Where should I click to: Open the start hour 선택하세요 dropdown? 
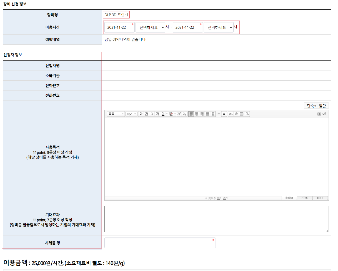click(150, 27)
